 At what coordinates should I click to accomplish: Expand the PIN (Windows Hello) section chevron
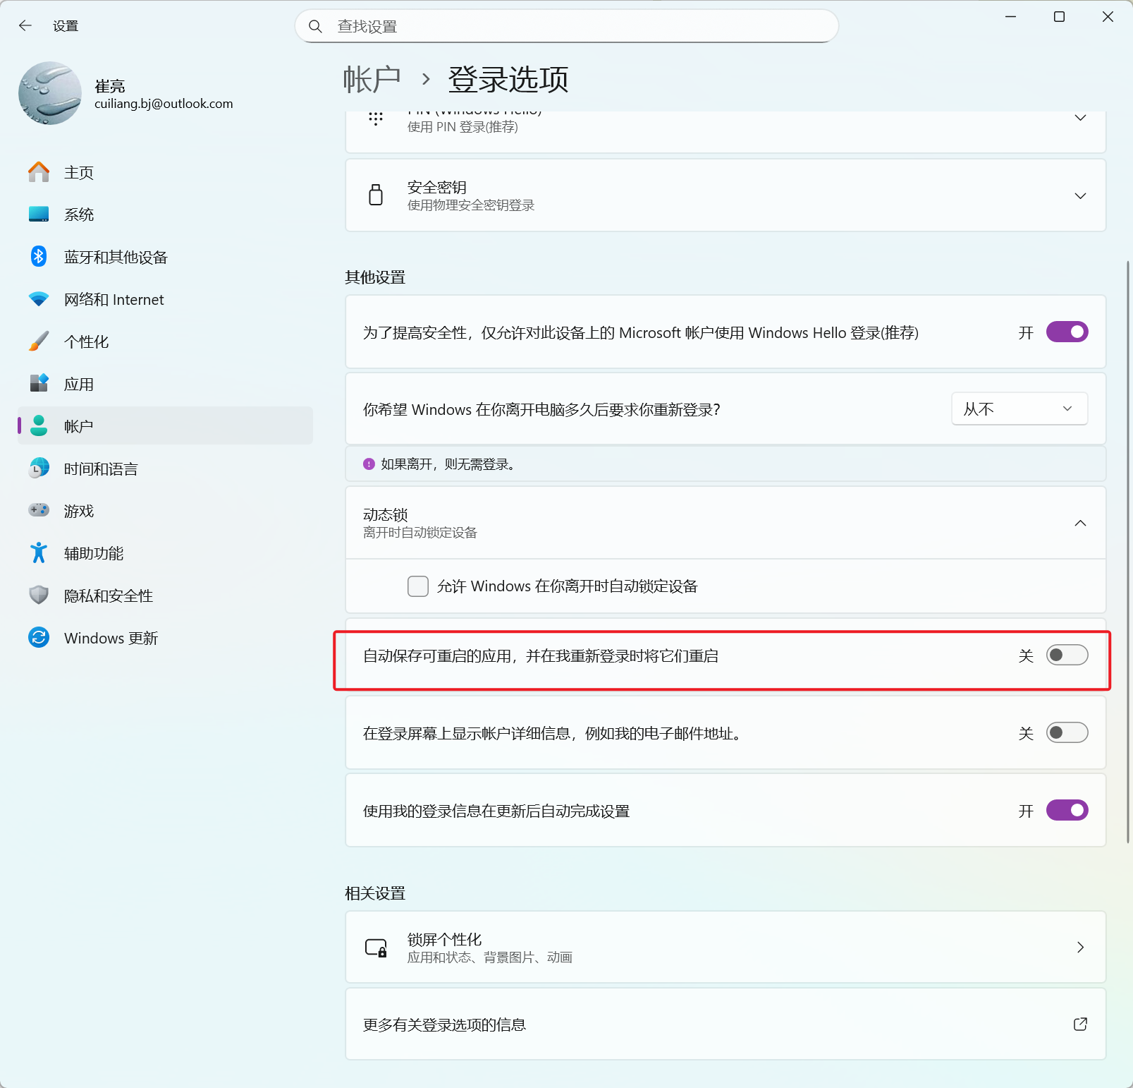[1080, 118]
